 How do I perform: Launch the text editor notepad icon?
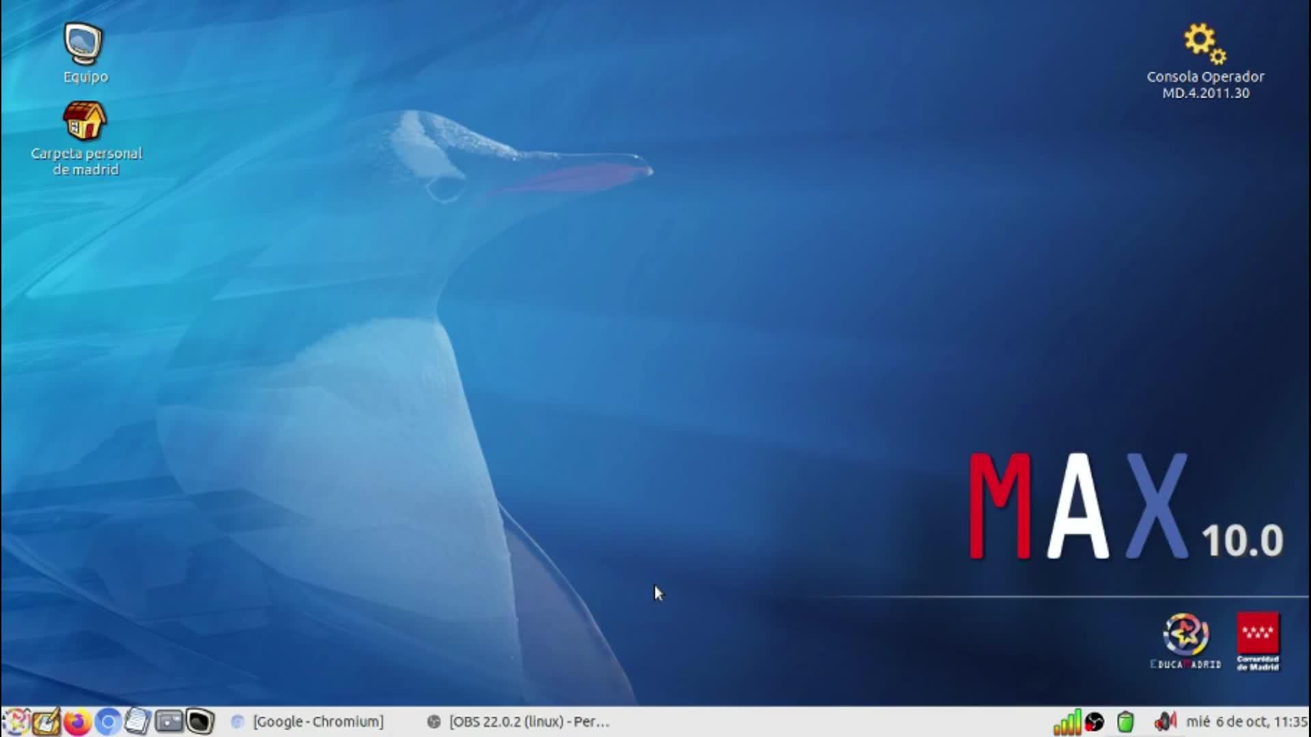click(x=46, y=721)
